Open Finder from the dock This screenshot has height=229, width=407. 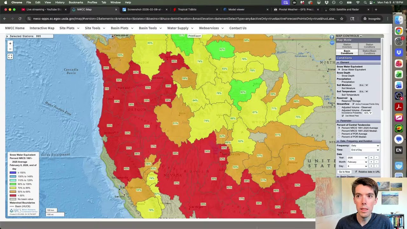point(399,20)
